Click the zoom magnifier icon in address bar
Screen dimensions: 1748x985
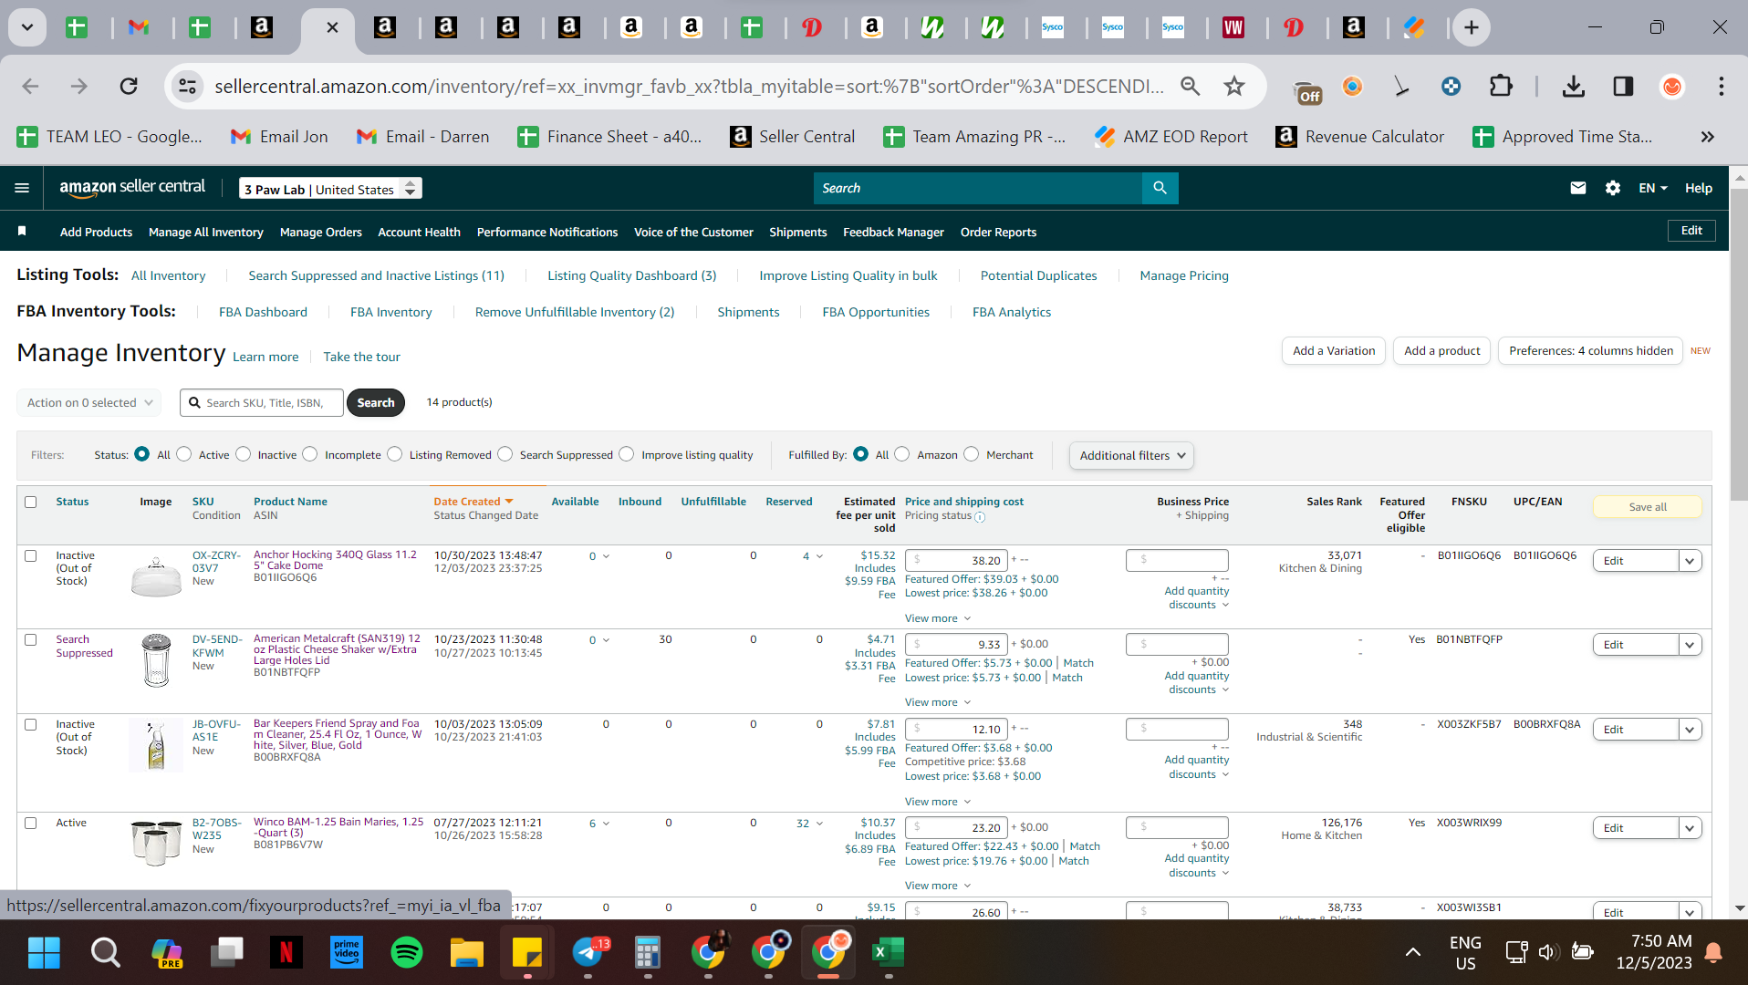point(1190,86)
